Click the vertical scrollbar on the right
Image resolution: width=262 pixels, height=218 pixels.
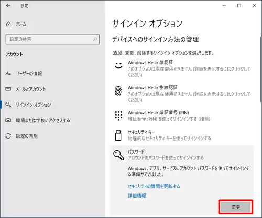tap(260, 70)
